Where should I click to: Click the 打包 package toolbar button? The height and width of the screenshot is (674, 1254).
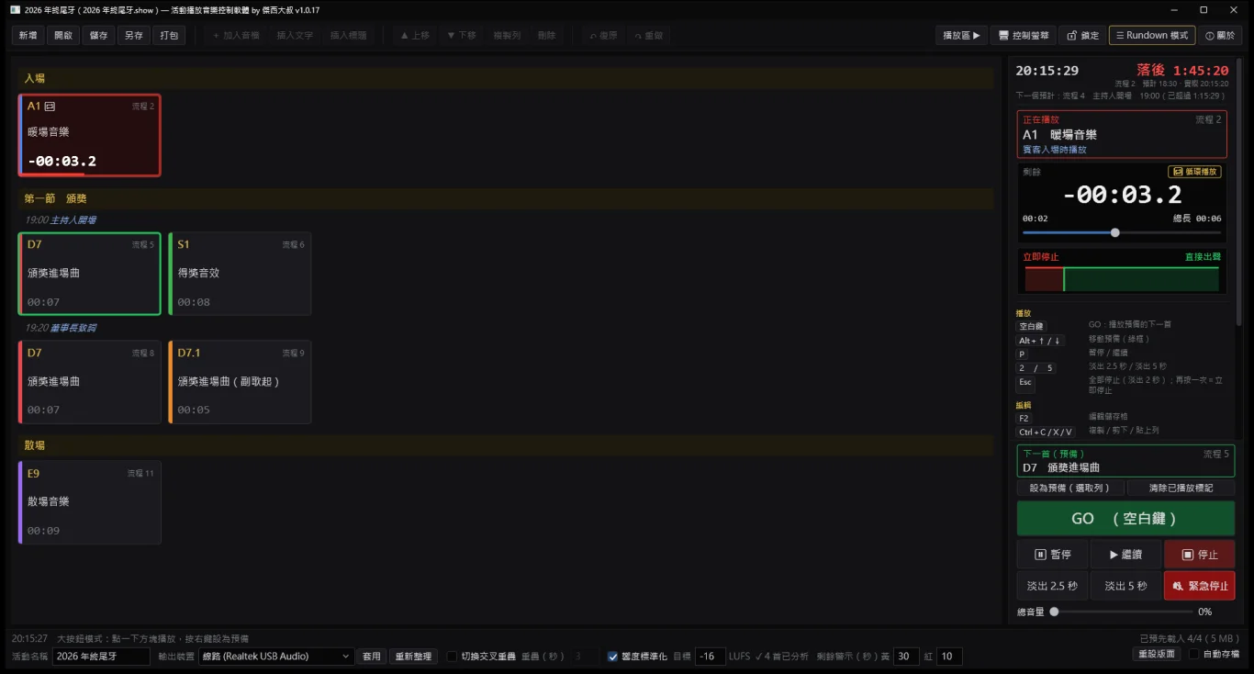point(170,36)
